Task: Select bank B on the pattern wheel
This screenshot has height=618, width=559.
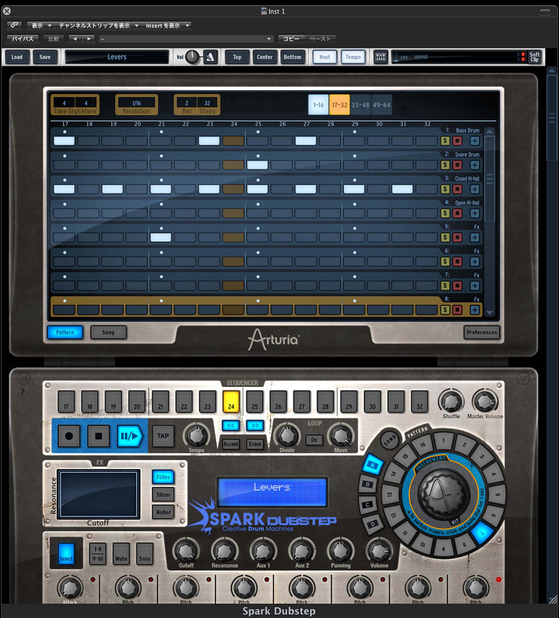Action: coord(368,484)
